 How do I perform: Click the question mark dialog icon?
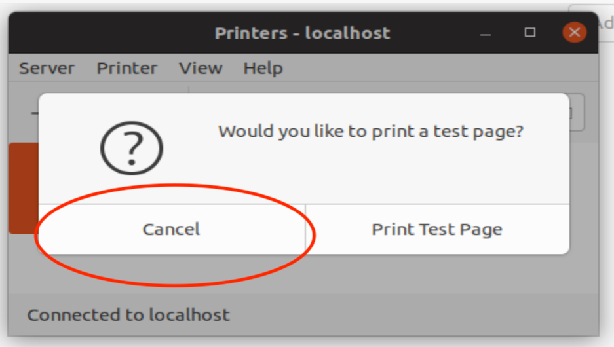[131, 148]
